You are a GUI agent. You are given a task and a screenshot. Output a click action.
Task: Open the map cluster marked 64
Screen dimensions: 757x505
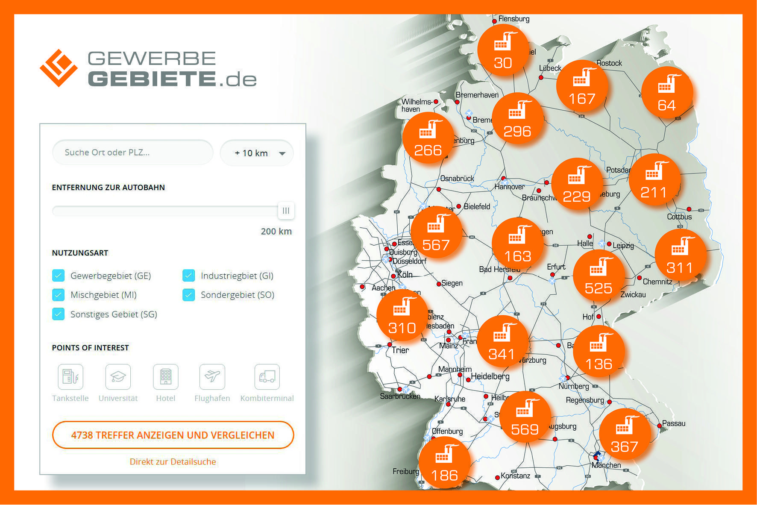coord(667,92)
